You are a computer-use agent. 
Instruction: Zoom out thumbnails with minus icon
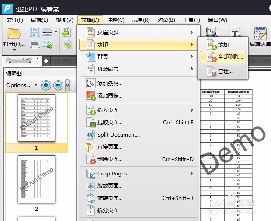tap(59, 85)
